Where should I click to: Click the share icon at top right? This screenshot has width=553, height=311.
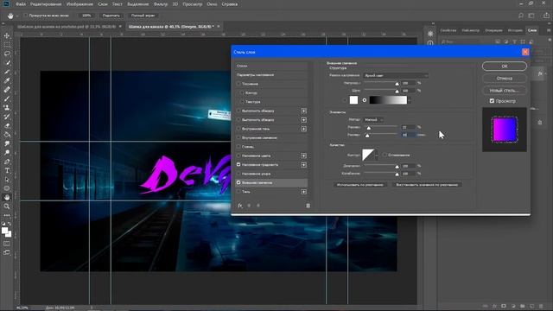[x=546, y=16]
